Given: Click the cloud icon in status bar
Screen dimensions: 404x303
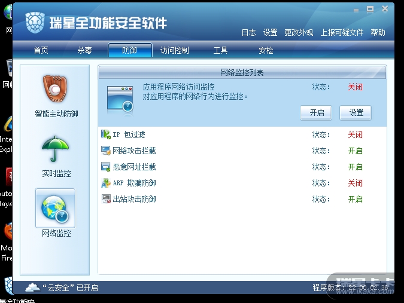Looking at the screenshot, I should [x=32, y=287].
